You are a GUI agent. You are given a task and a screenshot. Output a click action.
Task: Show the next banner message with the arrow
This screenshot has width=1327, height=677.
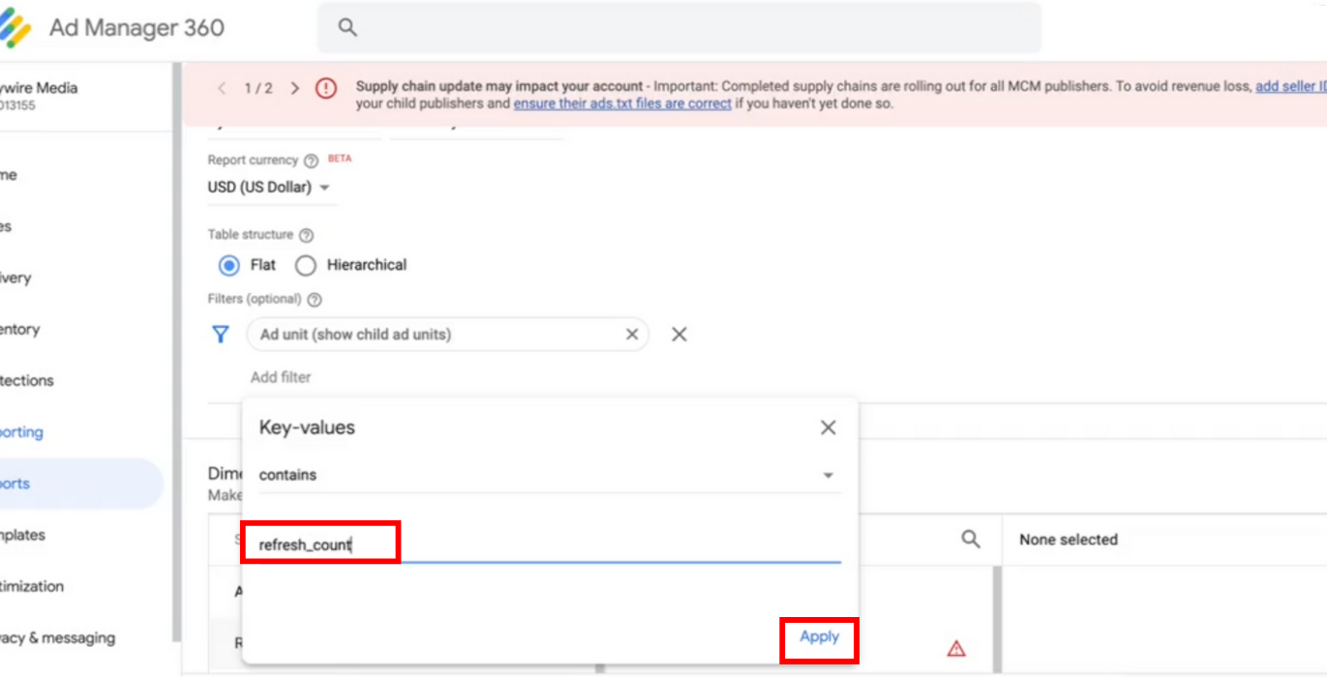294,87
